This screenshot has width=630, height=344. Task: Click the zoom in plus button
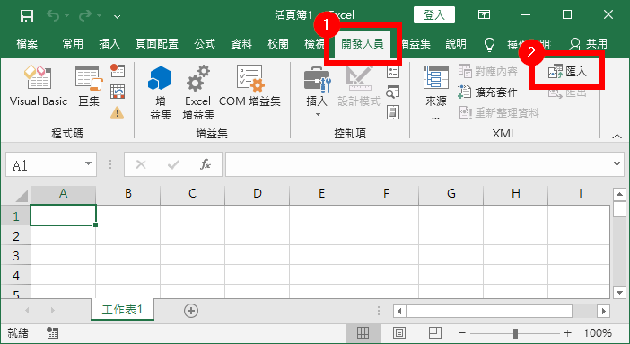[x=568, y=332]
